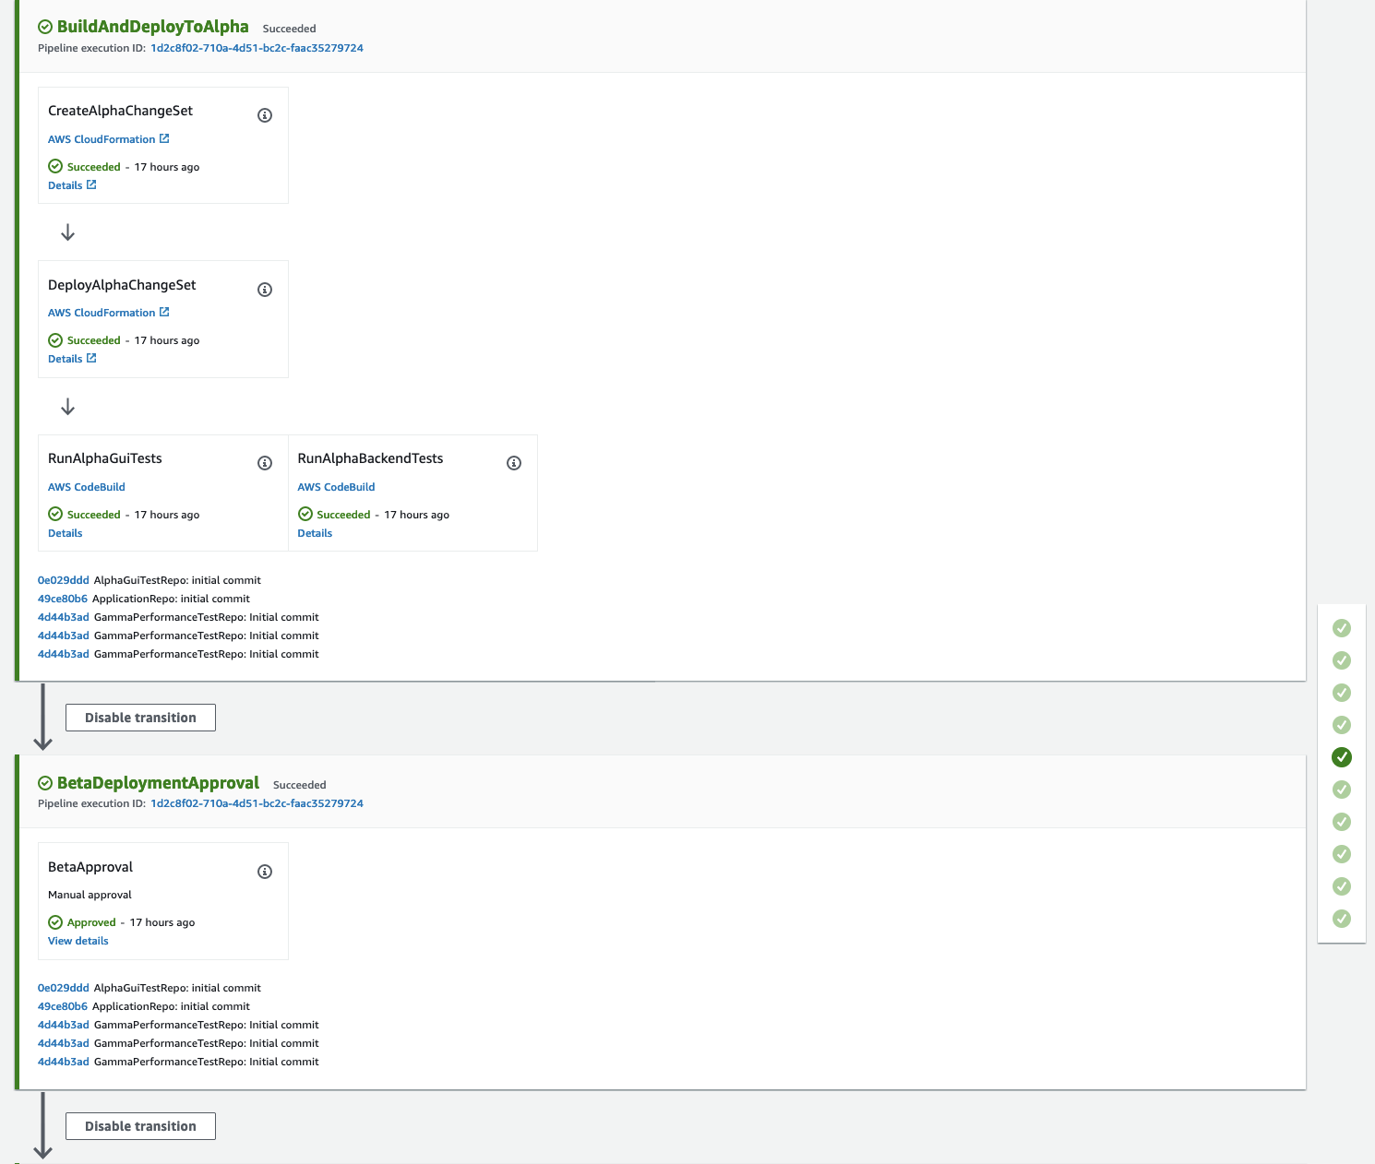The image size is (1375, 1164).
Task: Open commit 49ce80b6 for ApplicationRepo
Action: (63, 598)
